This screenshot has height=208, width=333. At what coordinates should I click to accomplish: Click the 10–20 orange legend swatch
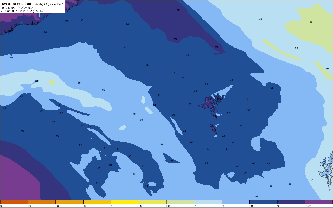(42, 202)
